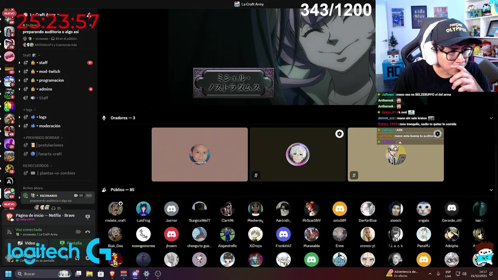Open the moderación channel
Viewport: 498px width, 280px height.
(58, 126)
